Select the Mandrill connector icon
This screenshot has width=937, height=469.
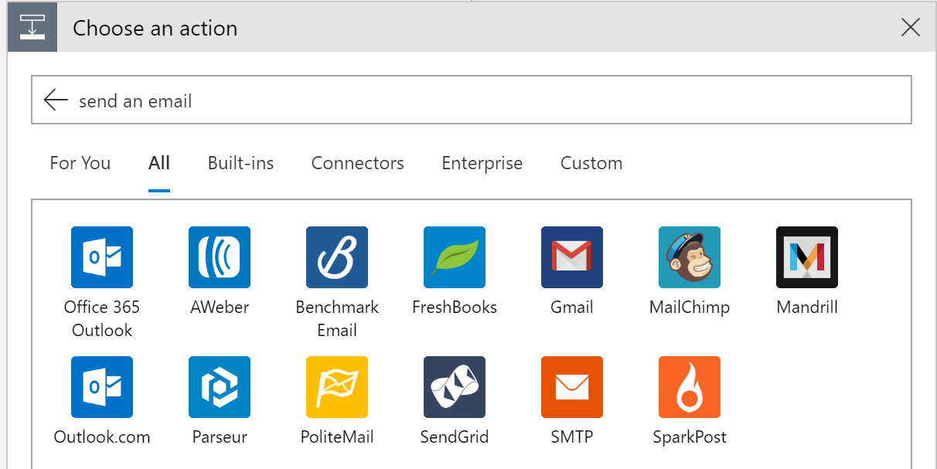pyautogui.click(x=807, y=257)
